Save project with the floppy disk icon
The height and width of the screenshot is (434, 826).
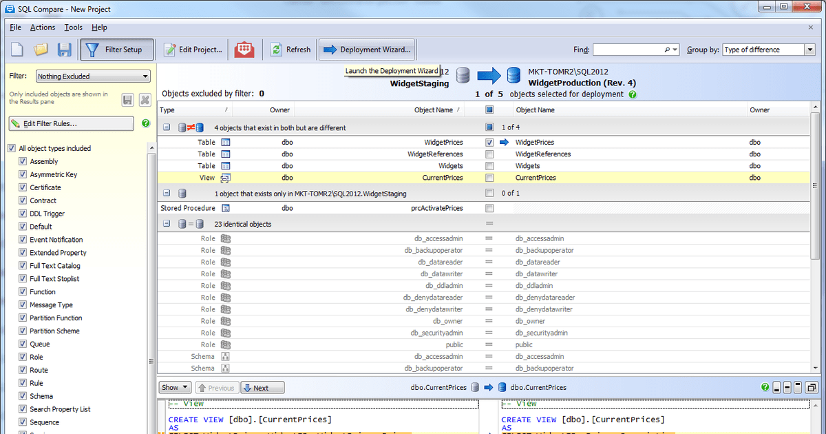[x=64, y=50]
